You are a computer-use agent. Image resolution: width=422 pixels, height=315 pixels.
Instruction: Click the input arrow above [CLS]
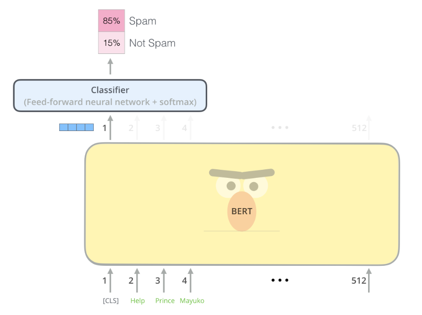(x=111, y=280)
